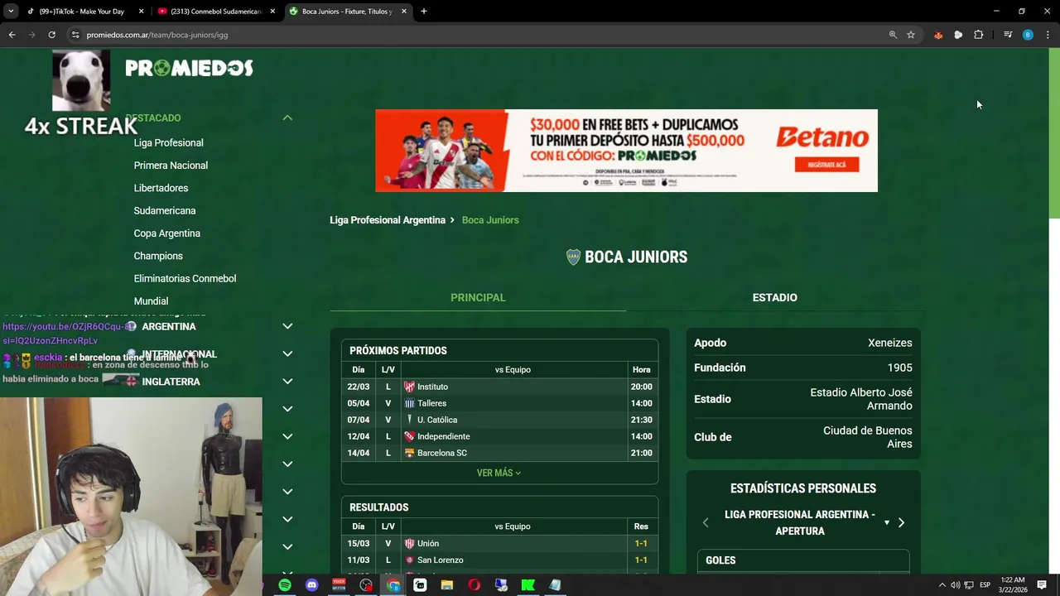Click the address bar URL field

pos(480,35)
